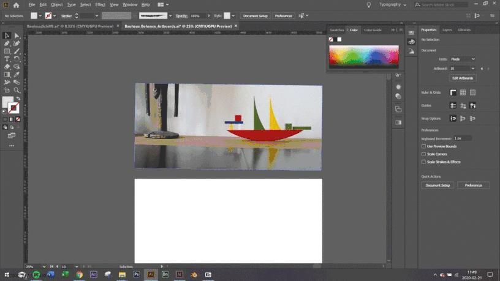The image size is (500, 281).
Task: Reset default fill and stroke
Action: click(x=4, y=112)
